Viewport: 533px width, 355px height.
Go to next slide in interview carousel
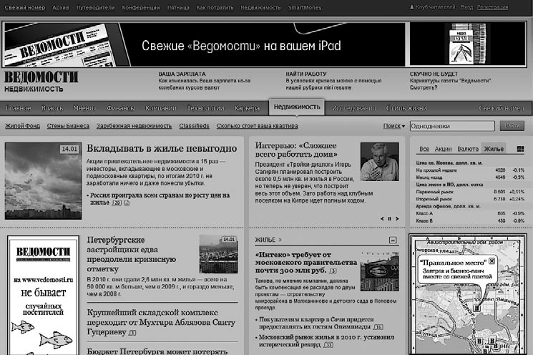click(397, 218)
